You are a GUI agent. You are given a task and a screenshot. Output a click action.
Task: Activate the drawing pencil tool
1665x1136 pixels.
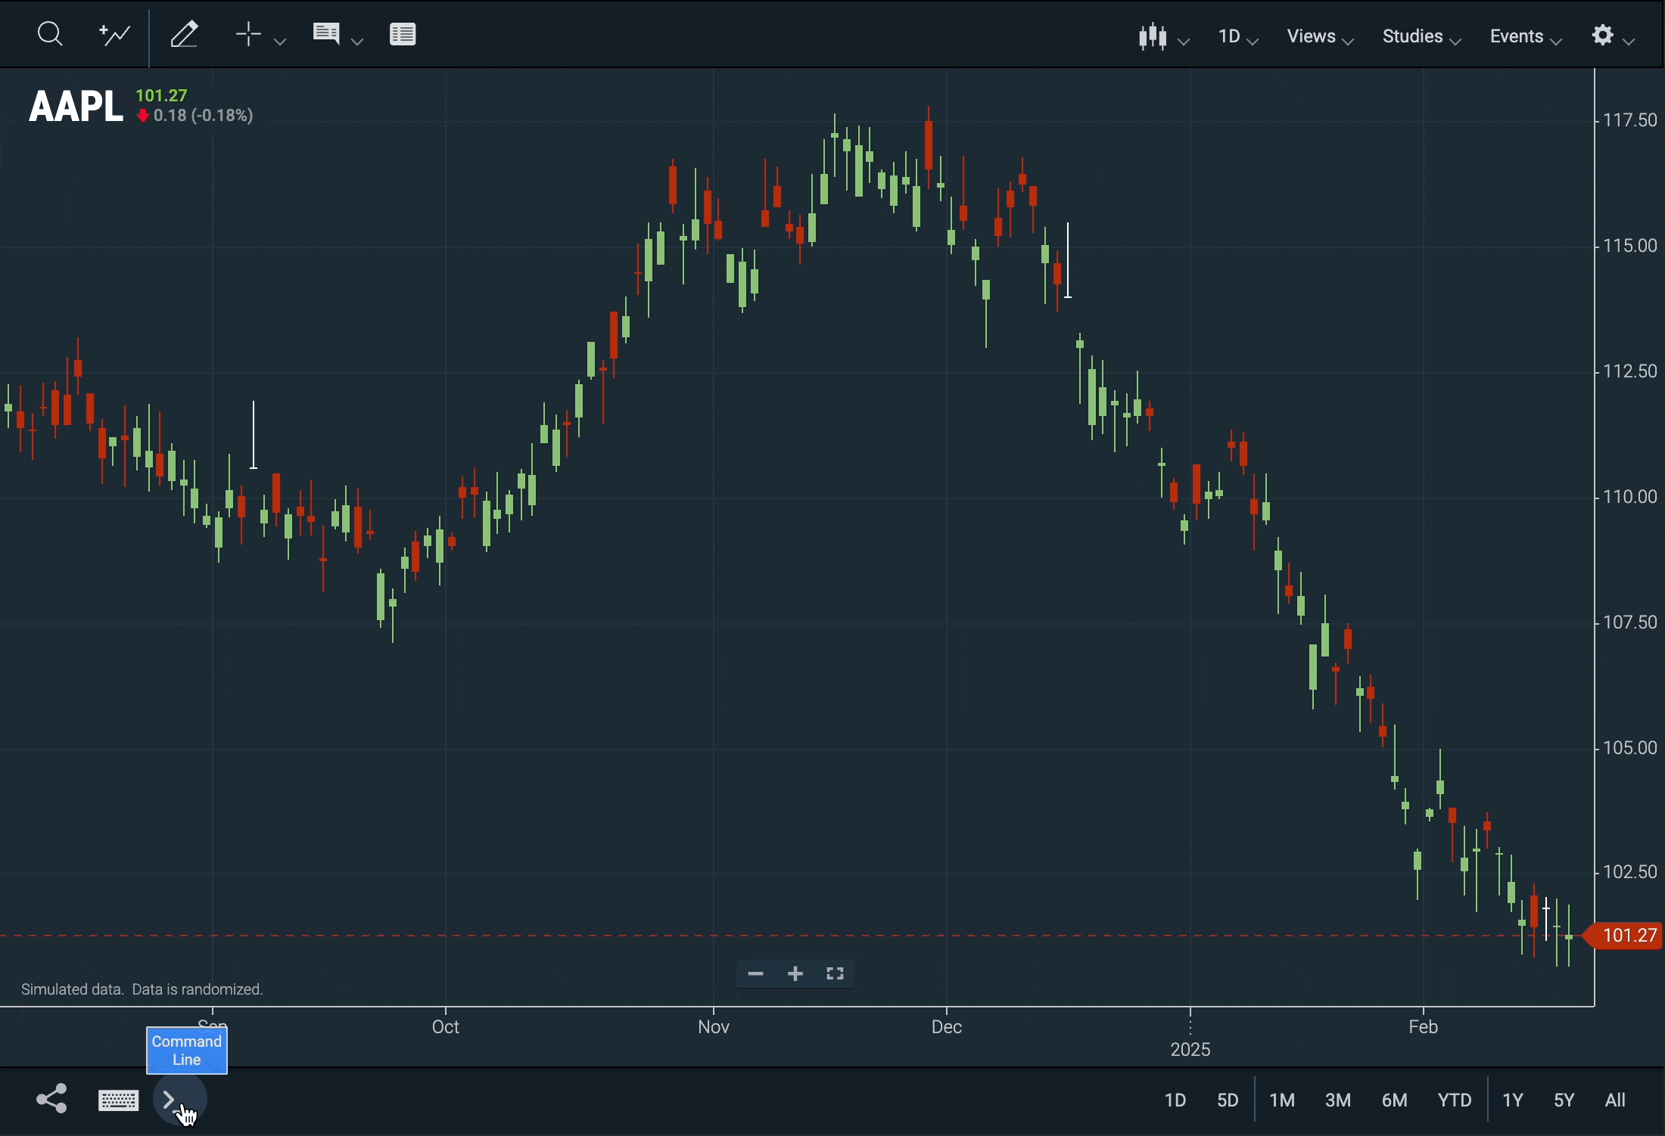185,35
